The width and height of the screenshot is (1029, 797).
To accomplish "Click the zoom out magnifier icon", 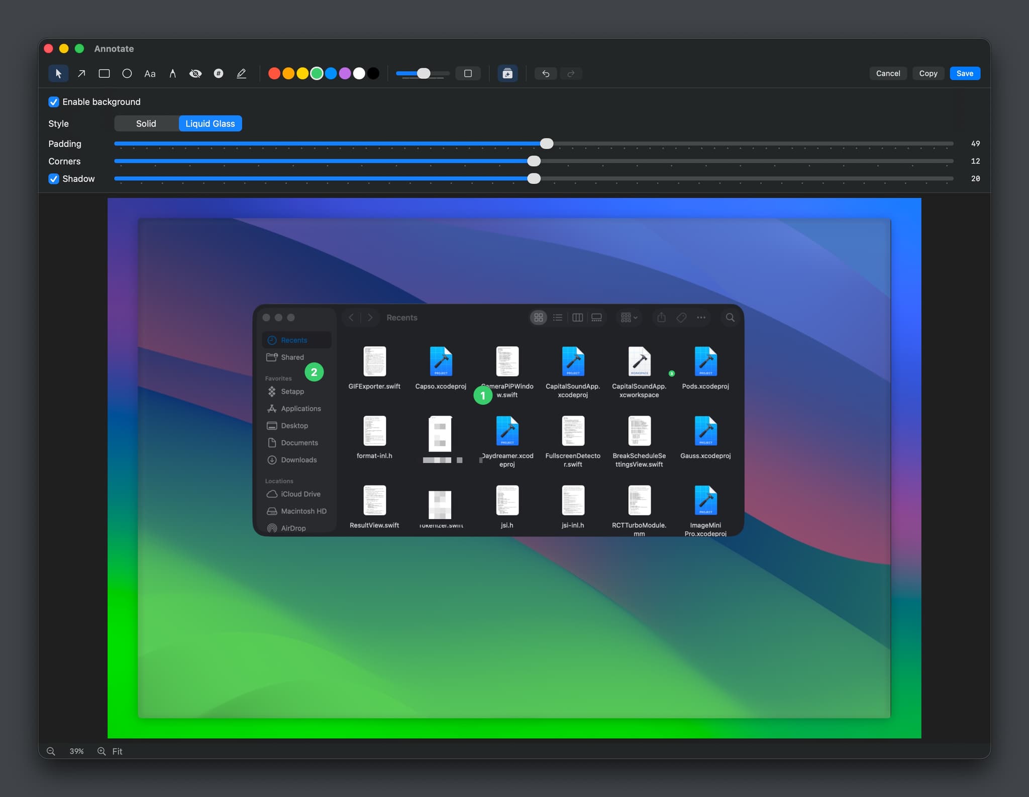I will 51,751.
